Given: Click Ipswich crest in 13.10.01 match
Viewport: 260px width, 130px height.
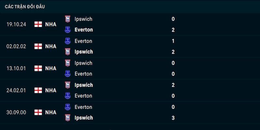Looking at the screenshot, I should 68,63.
